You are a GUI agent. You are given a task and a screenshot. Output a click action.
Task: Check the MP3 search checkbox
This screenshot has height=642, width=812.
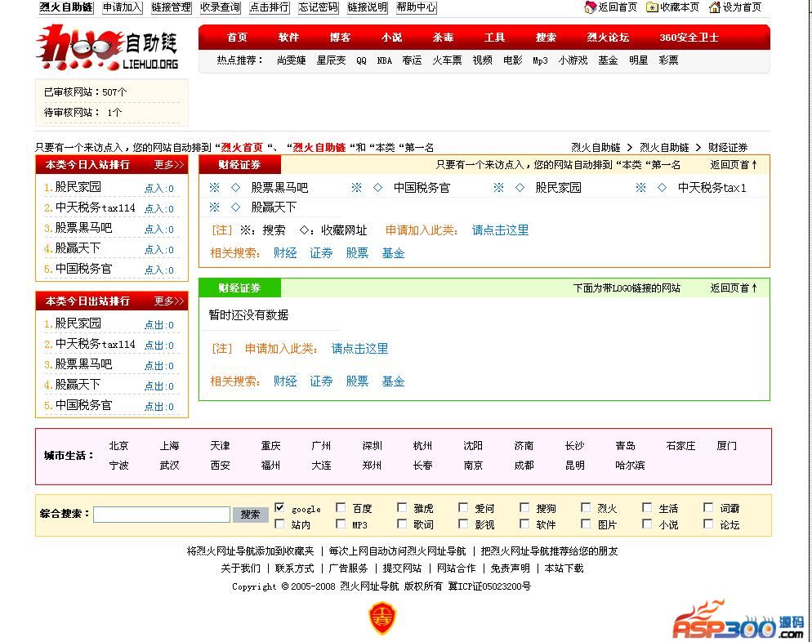pos(341,524)
